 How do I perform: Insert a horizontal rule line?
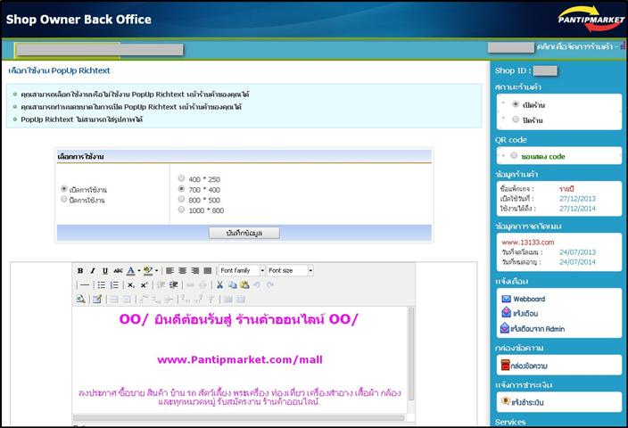click(85, 285)
